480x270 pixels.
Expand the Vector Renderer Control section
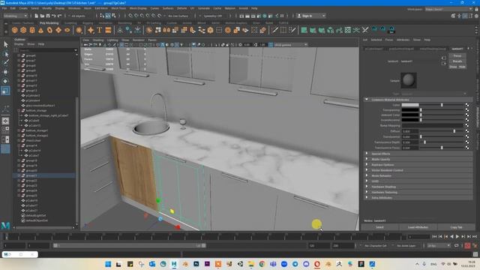click(367, 170)
